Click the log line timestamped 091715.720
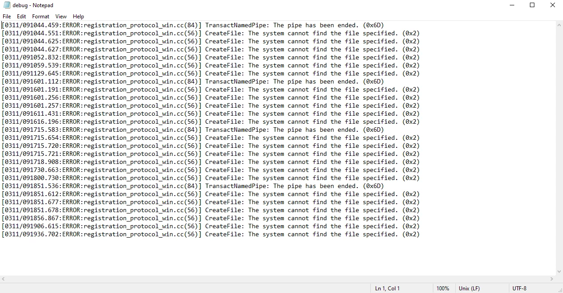The width and height of the screenshot is (563, 293). 211,146
